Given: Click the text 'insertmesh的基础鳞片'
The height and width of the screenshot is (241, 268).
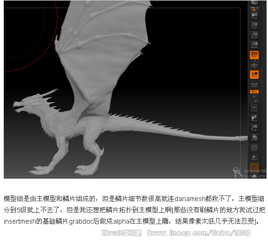Looking at the screenshot, I should 36,221.
